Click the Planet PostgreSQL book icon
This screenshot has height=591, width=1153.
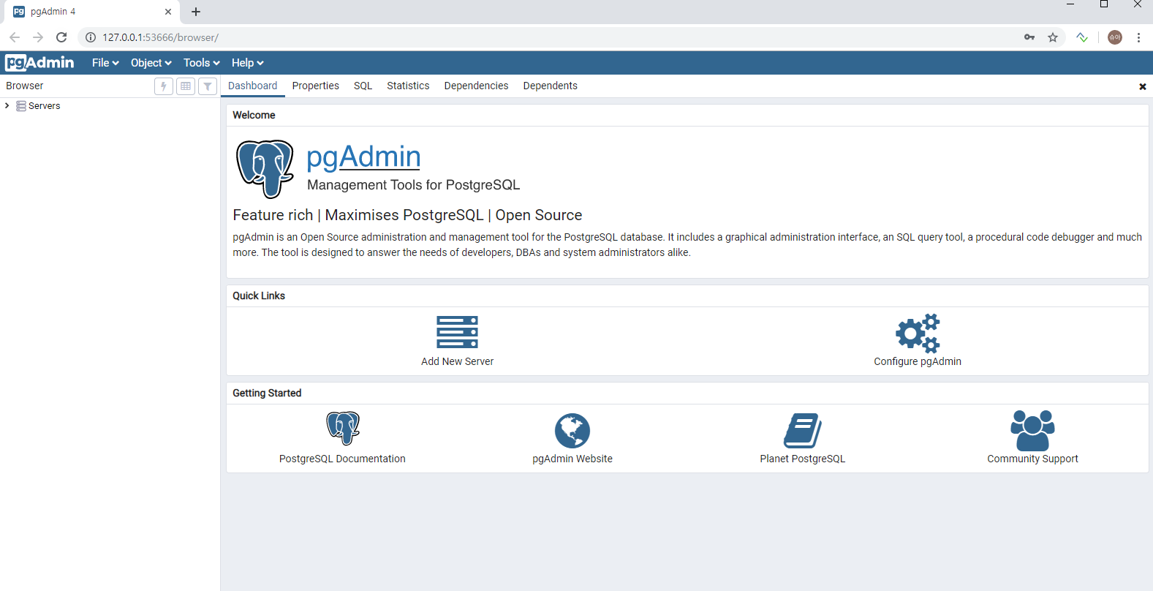pyautogui.click(x=803, y=430)
